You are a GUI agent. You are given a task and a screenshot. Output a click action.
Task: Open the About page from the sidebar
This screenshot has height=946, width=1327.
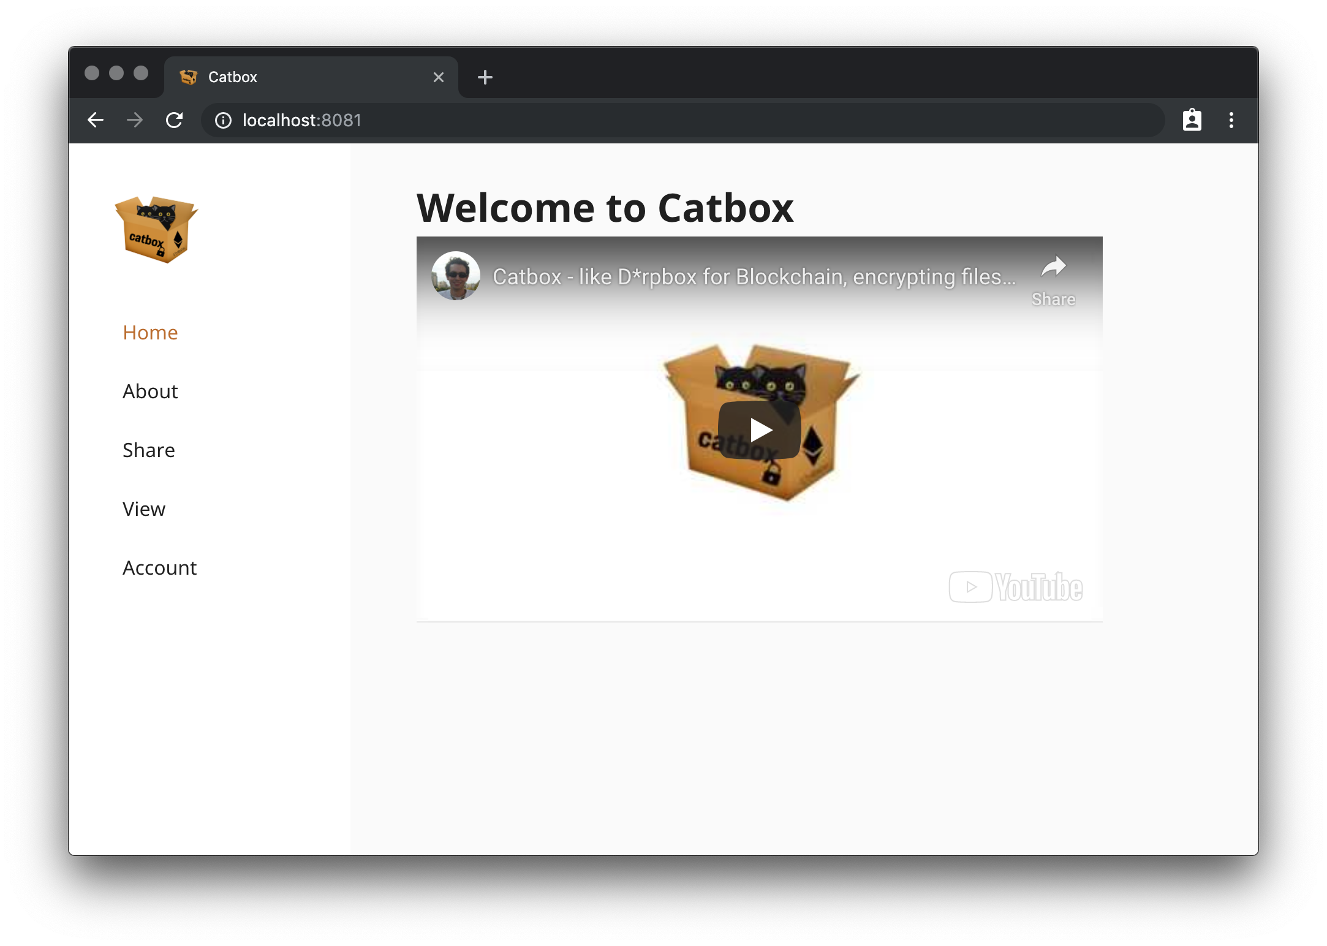(150, 391)
